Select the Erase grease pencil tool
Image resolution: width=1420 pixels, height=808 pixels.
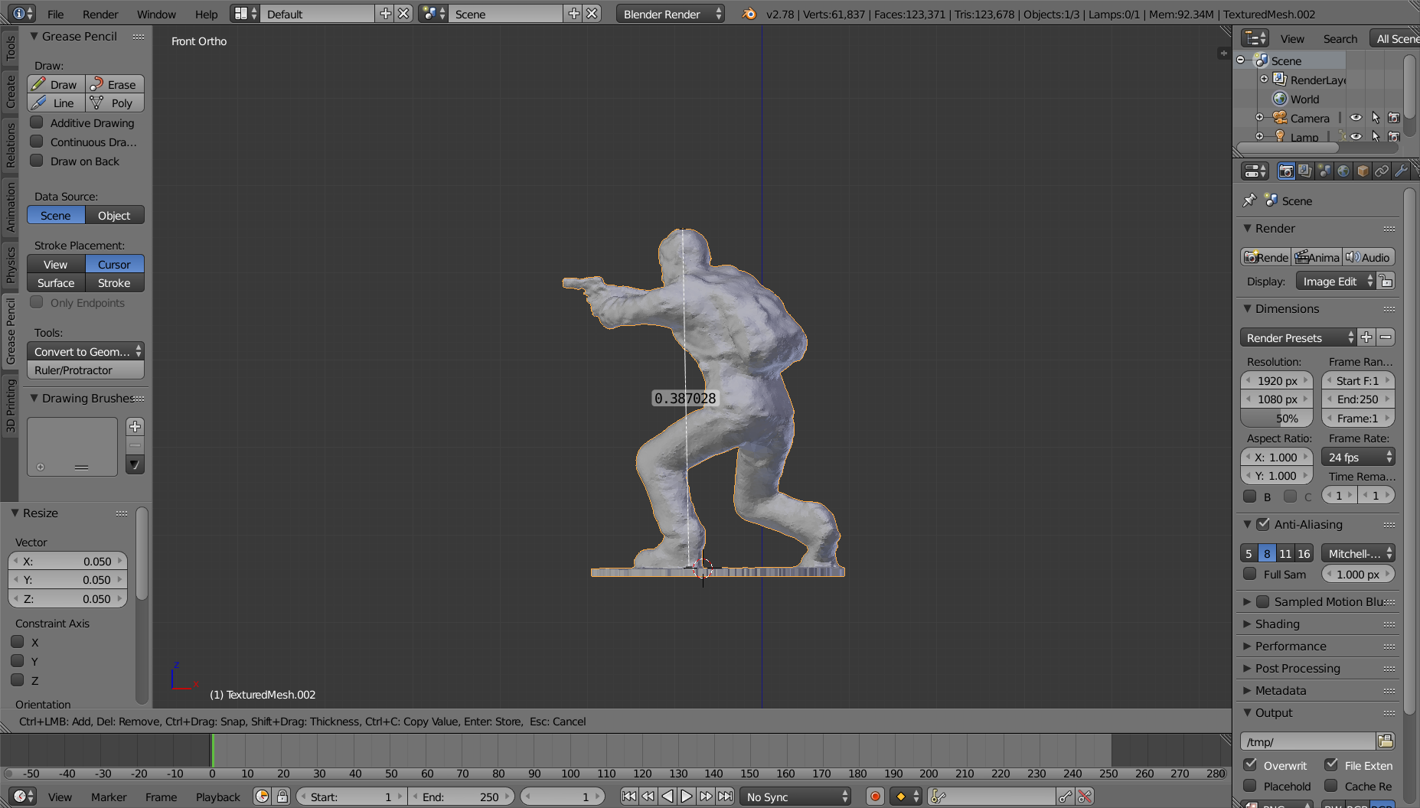click(115, 84)
